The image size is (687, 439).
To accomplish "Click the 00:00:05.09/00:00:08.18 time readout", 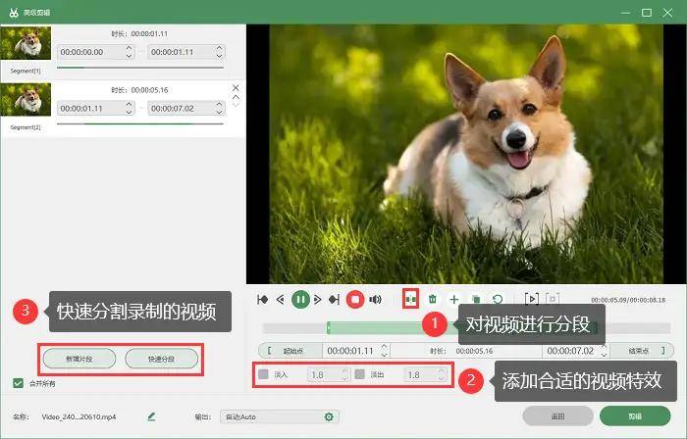I will coord(628,300).
